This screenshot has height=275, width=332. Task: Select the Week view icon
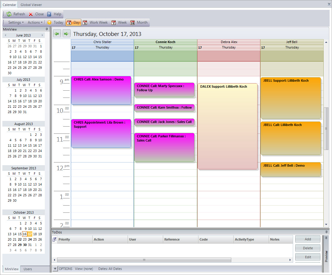(x=114, y=22)
